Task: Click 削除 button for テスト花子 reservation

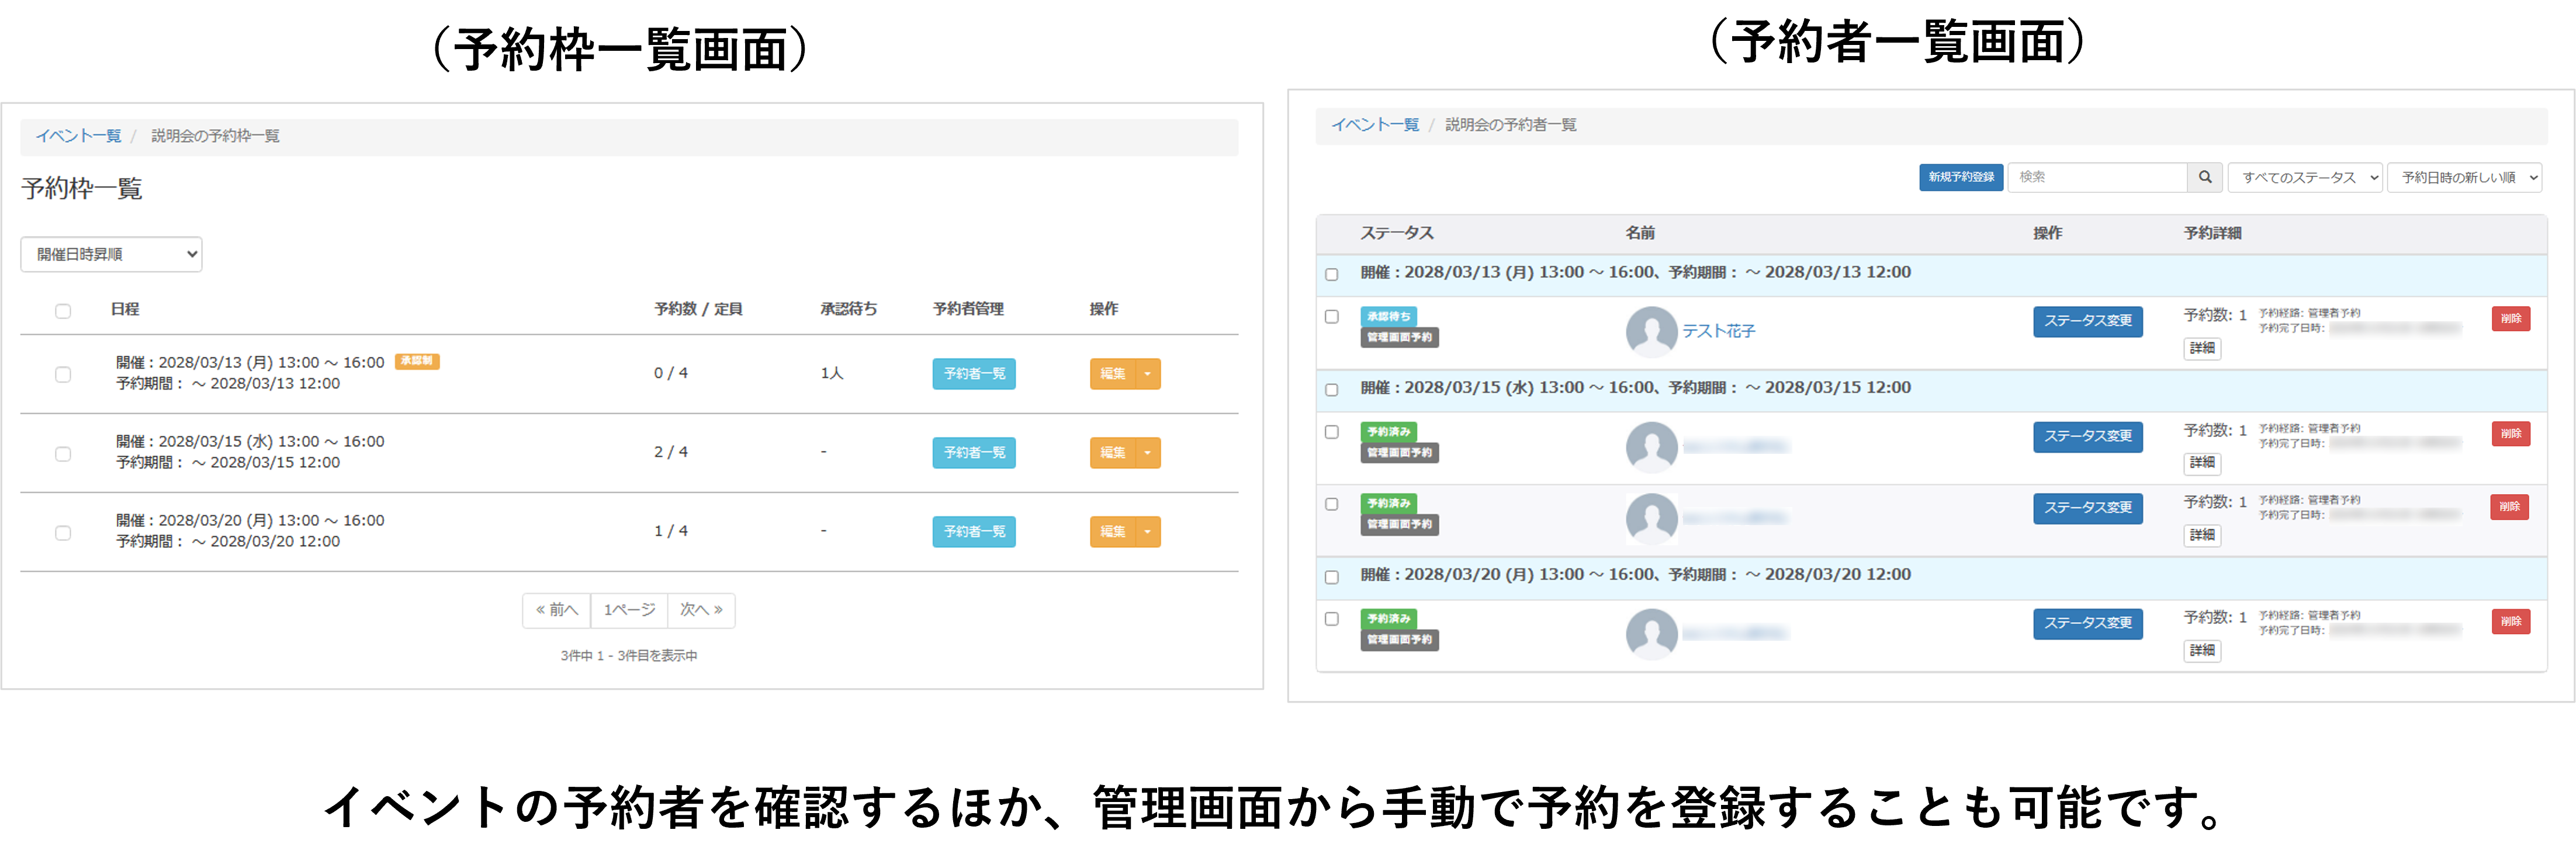Action: coord(2510,319)
